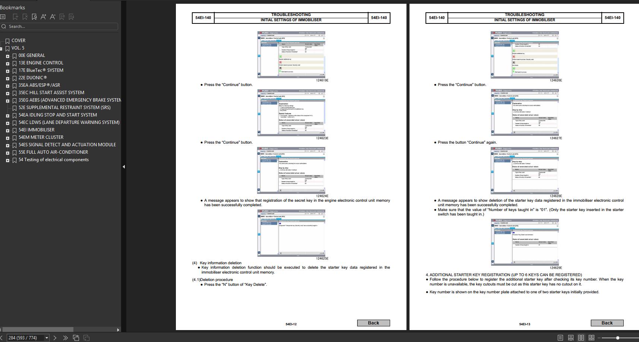Image resolution: width=639 pixels, height=342 pixels.
Task: Go to the previous page
Action: click(x=1, y=338)
